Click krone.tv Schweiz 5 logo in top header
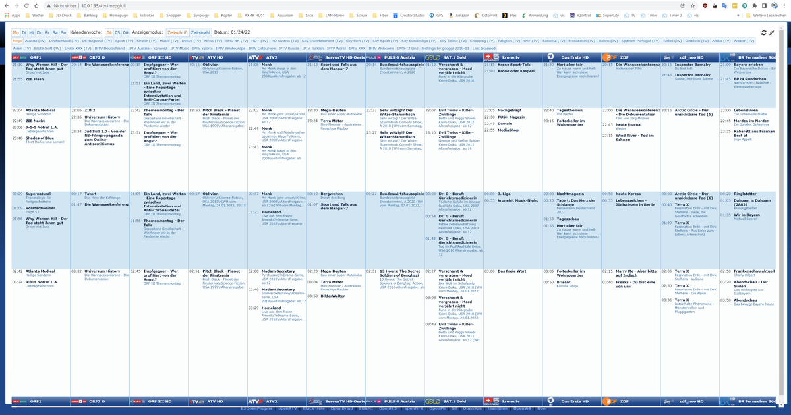 tap(490, 58)
